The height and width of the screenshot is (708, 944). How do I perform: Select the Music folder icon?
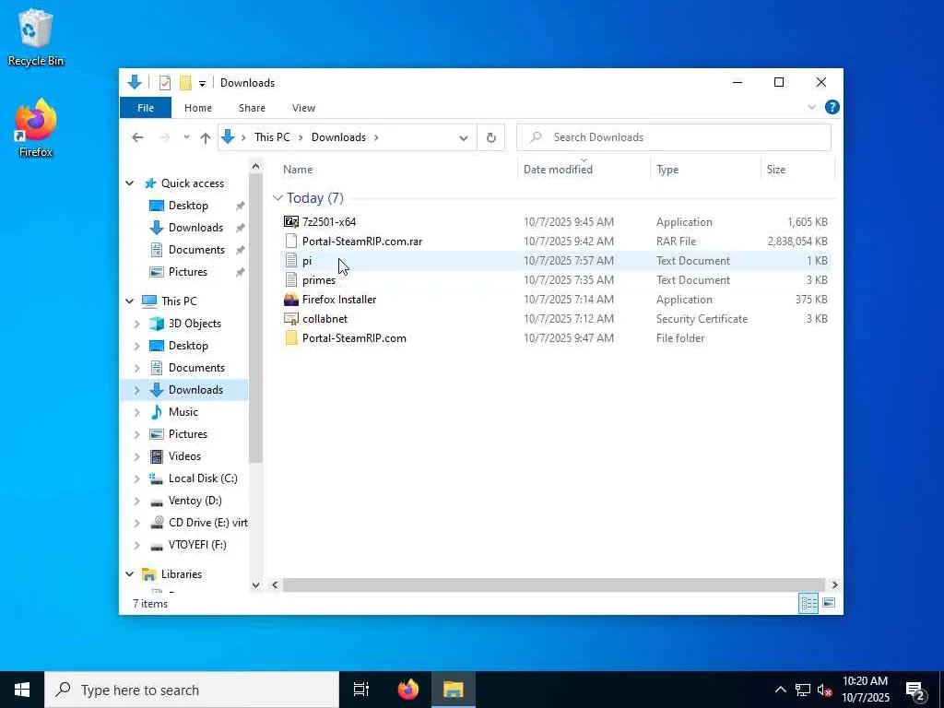coord(157,412)
